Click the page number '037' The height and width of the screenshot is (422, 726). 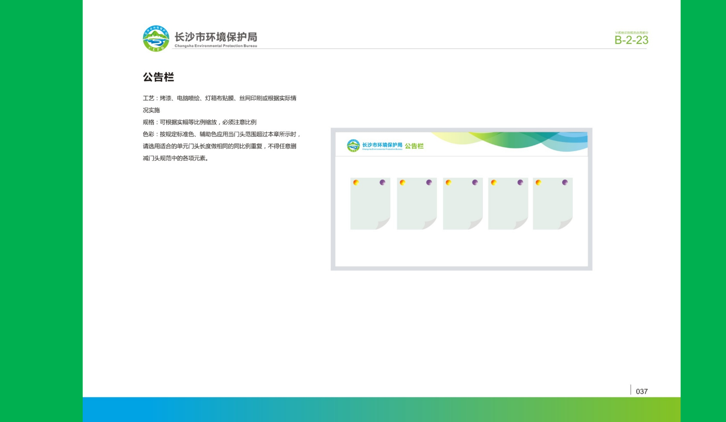tap(642, 391)
